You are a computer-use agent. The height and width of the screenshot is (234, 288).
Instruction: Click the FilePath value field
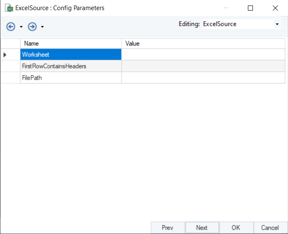203,78
